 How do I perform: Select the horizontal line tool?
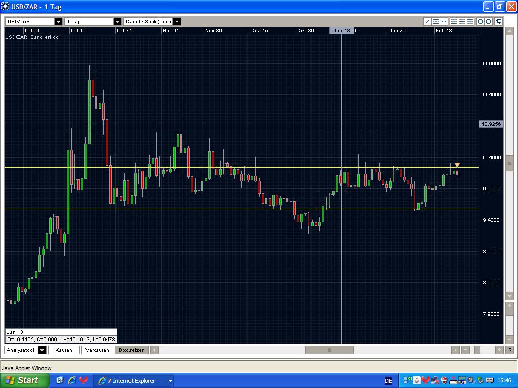(x=436, y=22)
